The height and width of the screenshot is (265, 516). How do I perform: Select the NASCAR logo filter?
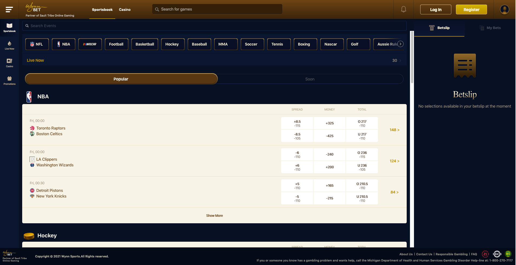(90, 44)
